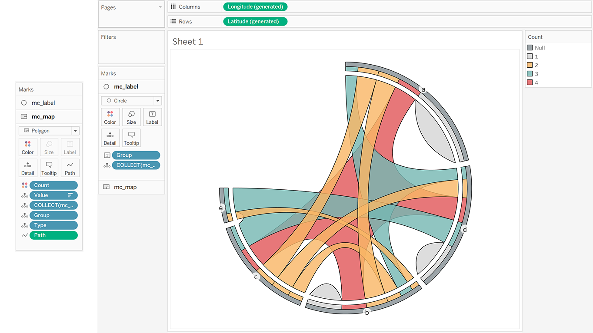
Task: Click the Latitude (generated) pill in Rows
Action: pyautogui.click(x=255, y=21)
